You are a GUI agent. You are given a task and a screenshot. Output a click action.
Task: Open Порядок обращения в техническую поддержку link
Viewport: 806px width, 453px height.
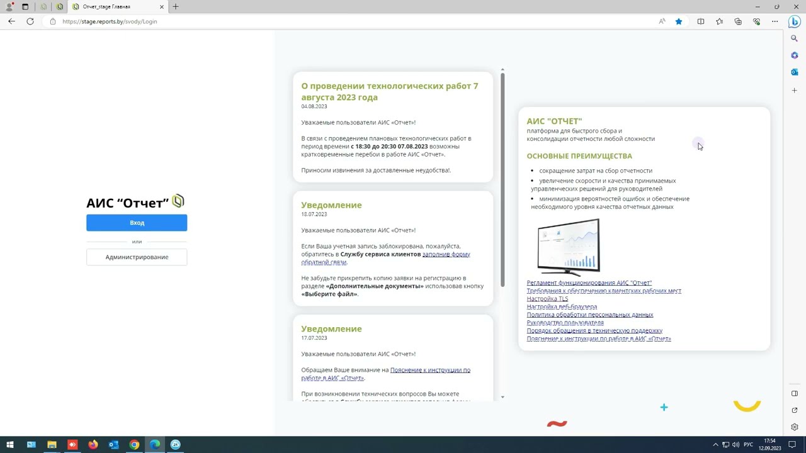tap(594, 330)
